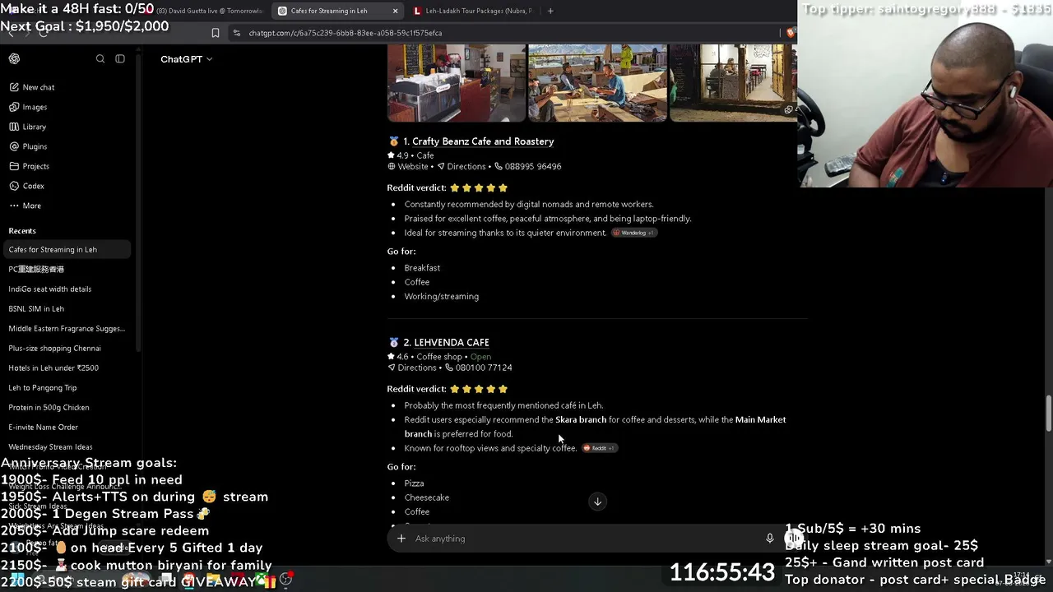Open the LEHVENDA CAFE link
Image resolution: width=1053 pixels, height=592 pixels.
click(452, 342)
